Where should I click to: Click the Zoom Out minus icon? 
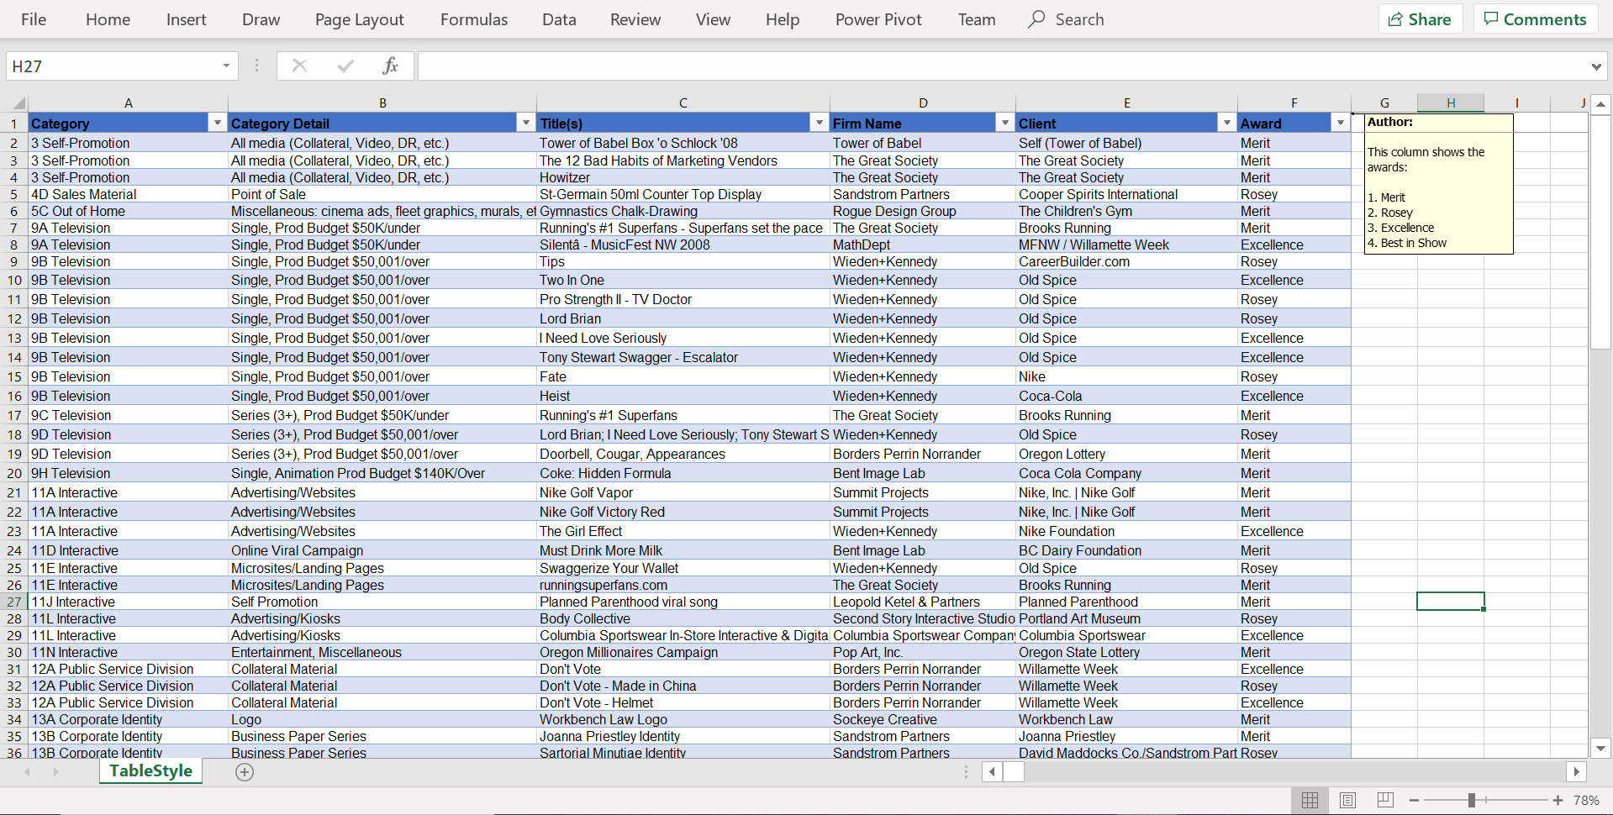tap(1415, 800)
